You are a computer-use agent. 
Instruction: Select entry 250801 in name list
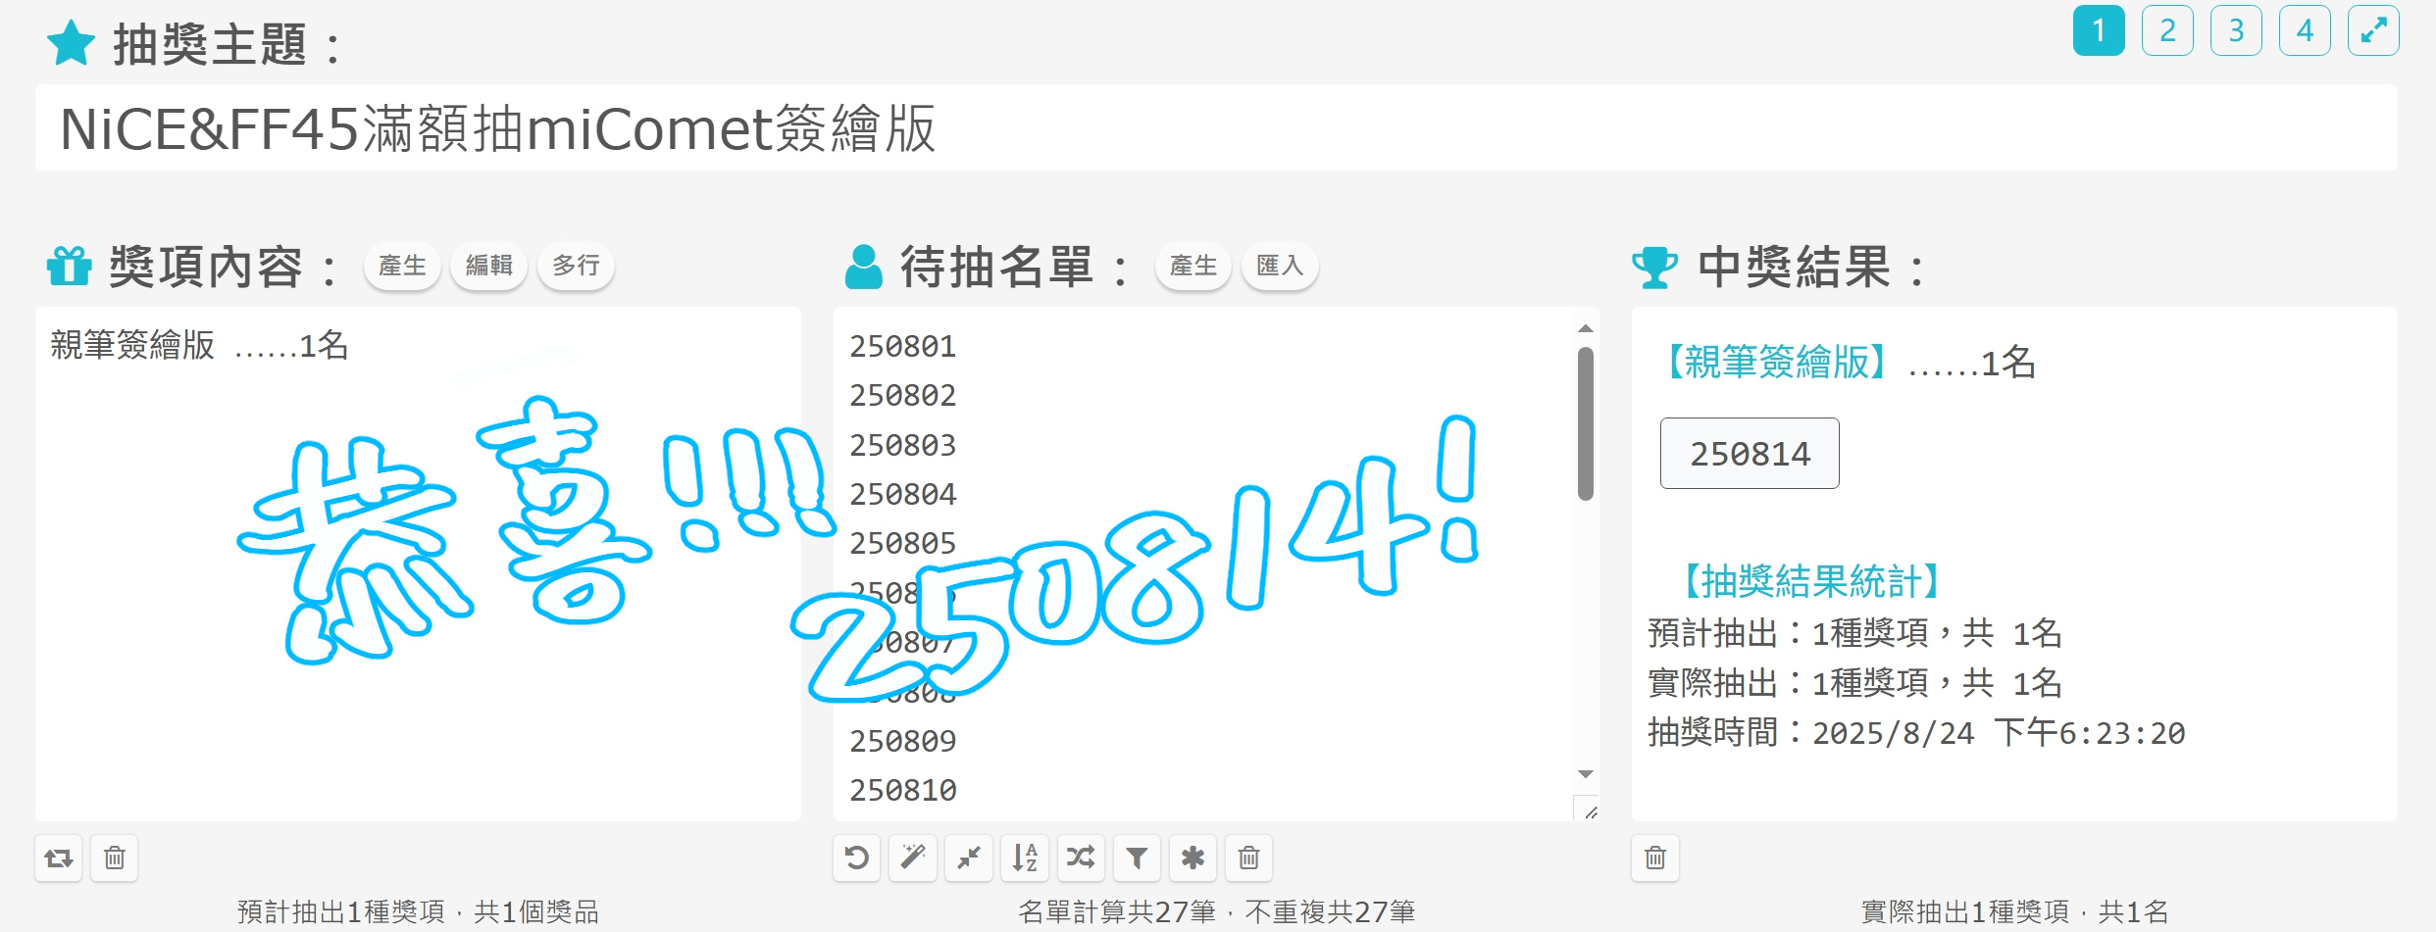pyautogui.click(x=902, y=346)
